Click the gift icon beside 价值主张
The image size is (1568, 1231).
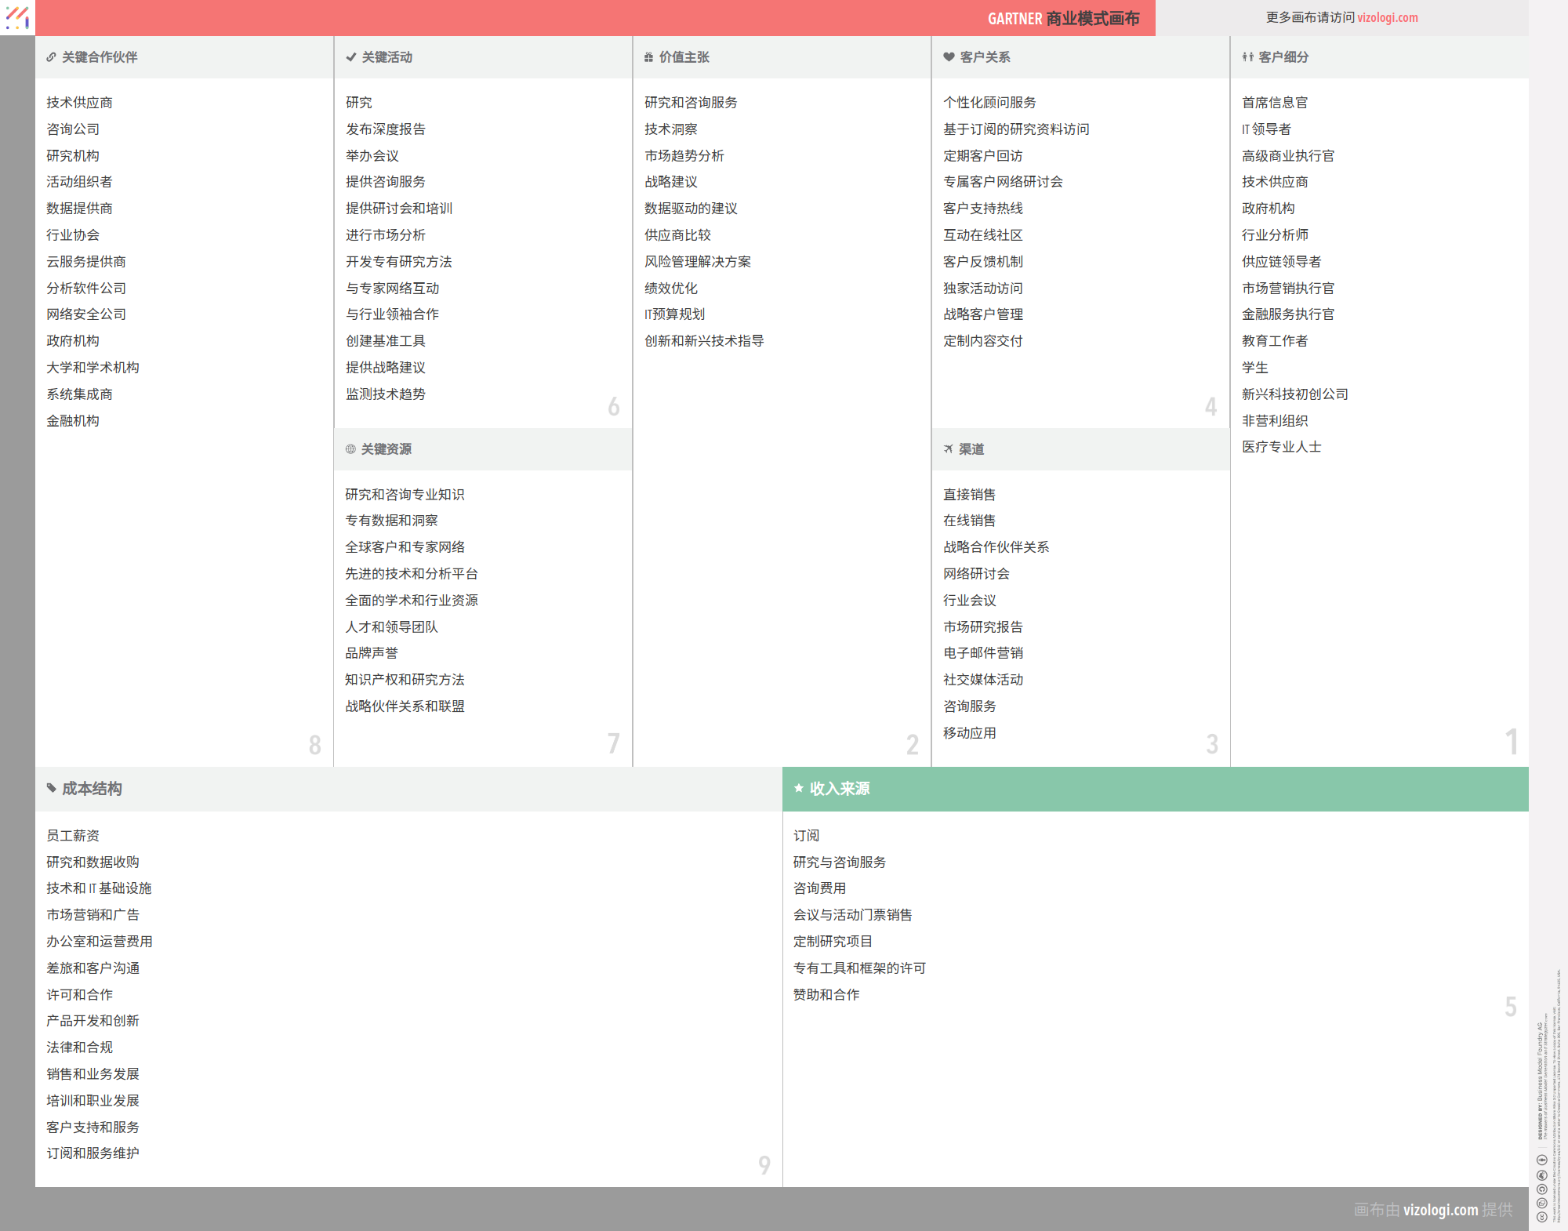point(648,57)
